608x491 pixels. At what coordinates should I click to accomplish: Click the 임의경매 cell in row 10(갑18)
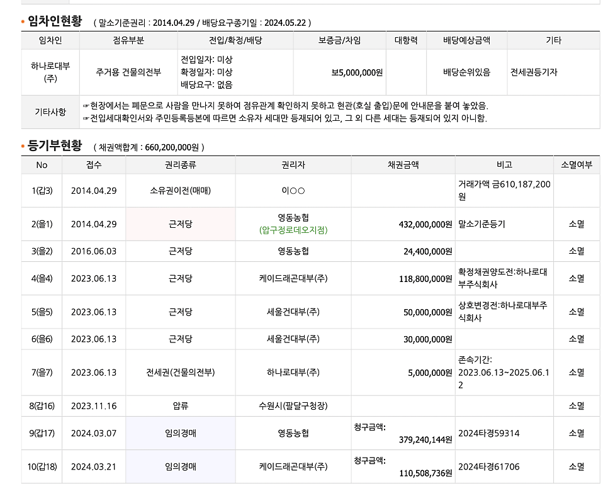coord(180,466)
